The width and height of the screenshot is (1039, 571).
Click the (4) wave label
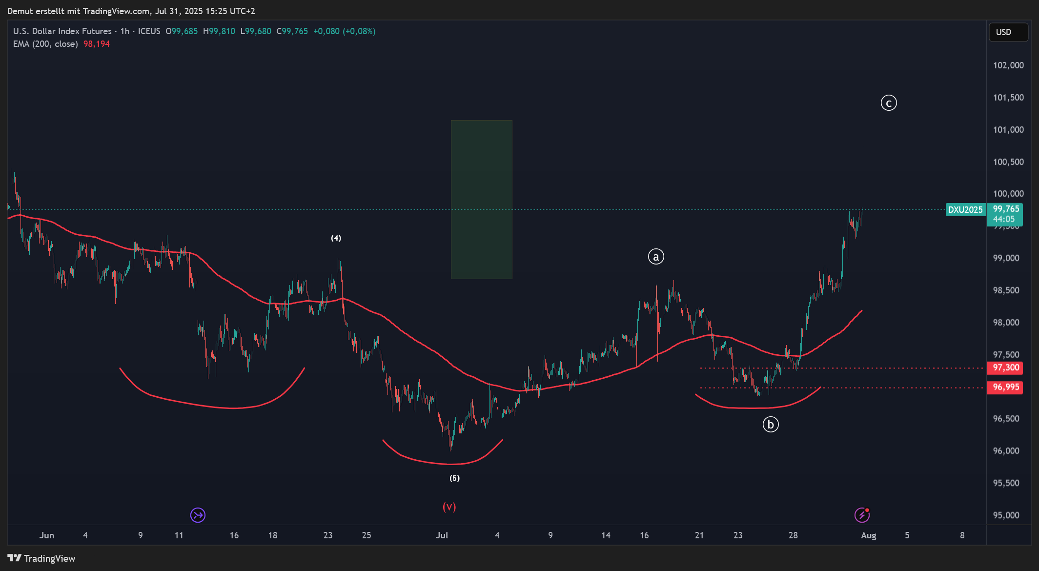click(336, 238)
